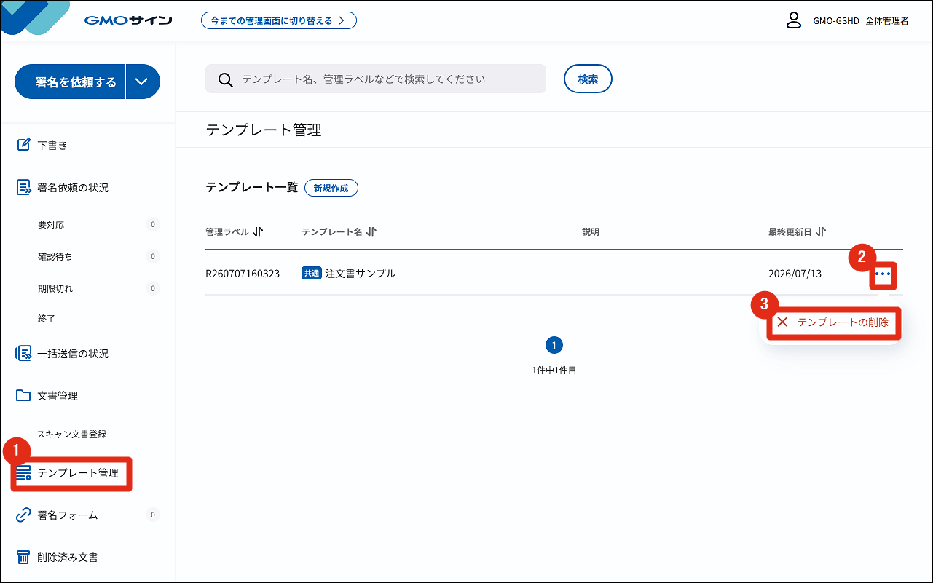Click the 全体管理者 link
The height and width of the screenshot is (583, 933).
887,21
